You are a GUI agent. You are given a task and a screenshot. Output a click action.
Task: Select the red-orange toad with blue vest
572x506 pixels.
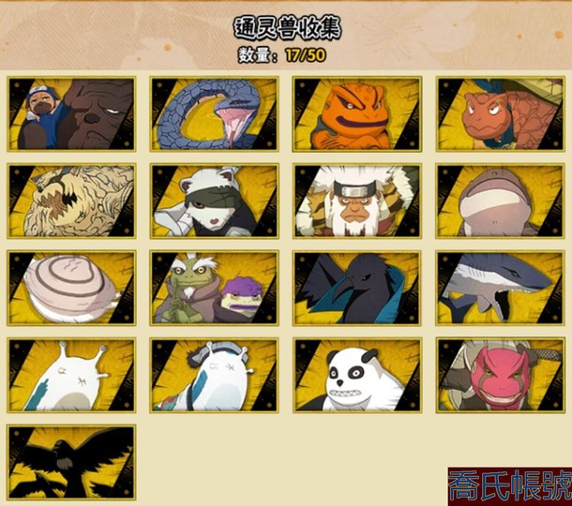500,114
